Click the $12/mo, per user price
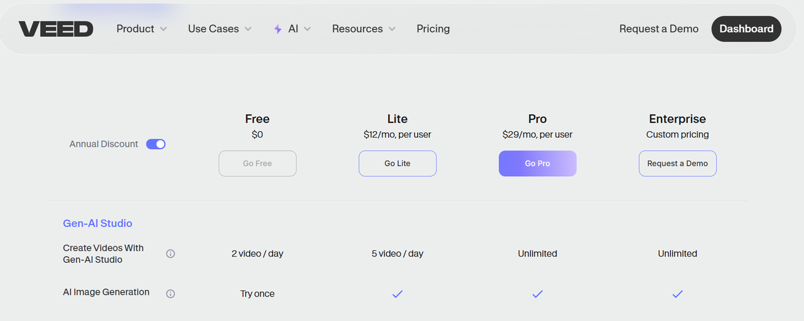The height and width of the screenshot is (321, 804). tap(398, 134)
